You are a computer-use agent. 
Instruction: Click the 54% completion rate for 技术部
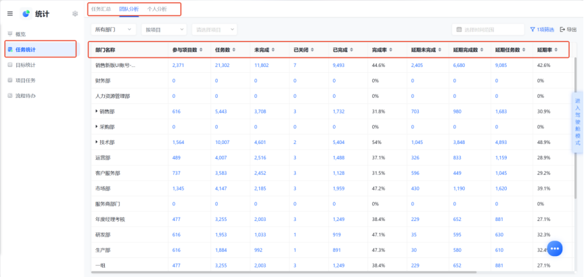[x=376, y=143]
